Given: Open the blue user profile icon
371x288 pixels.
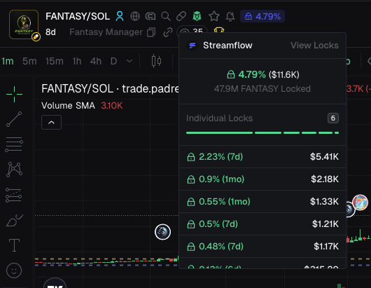Looking at the screenshot, I should point(120,16).
